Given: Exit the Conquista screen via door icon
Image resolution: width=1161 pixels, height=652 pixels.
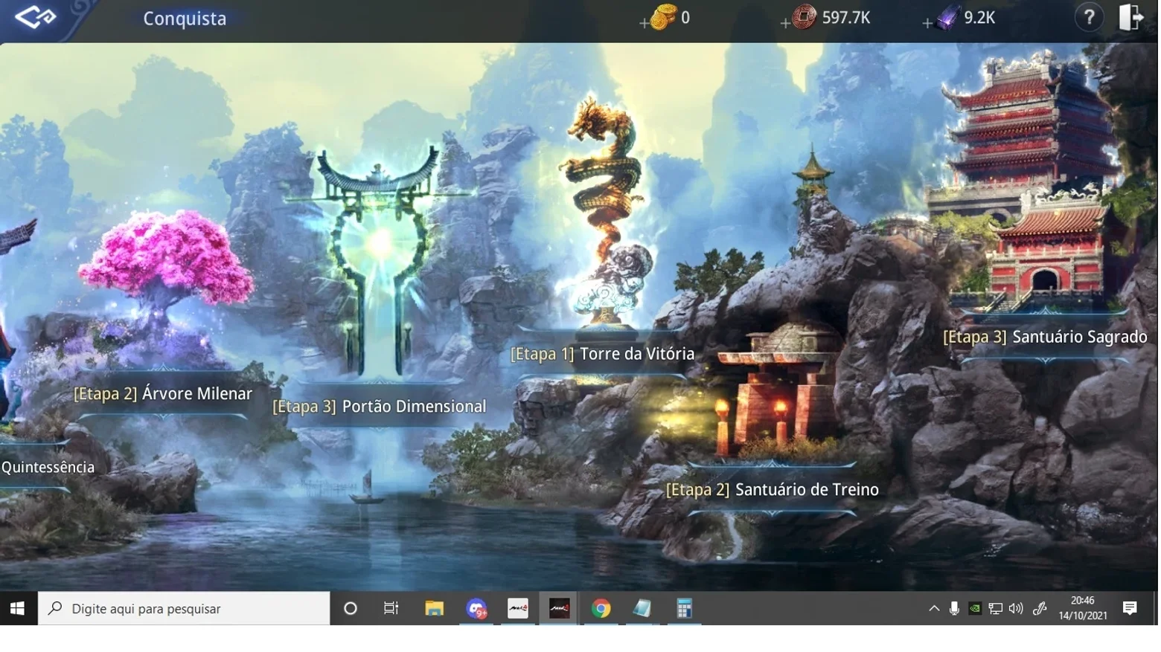Looking at the screenshot, I should click(x=1131, y=17).
